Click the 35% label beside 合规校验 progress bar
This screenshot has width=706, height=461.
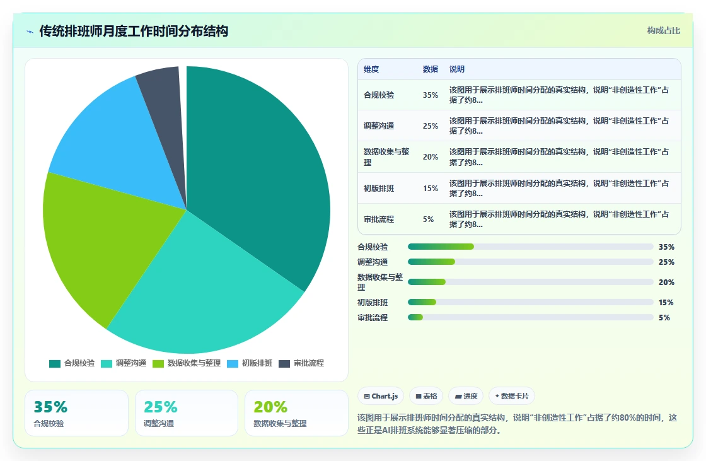(666, 247)
